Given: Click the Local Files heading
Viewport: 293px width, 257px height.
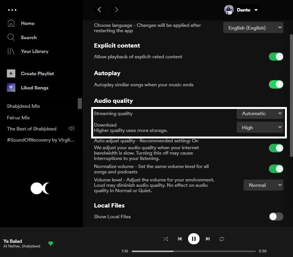Looking at the screenshot, I should coord(109,206).
